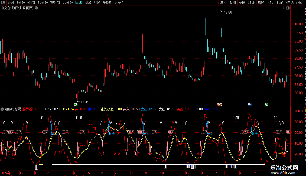Click the 买线: 18.50 value
The height and width of the screenshot is (176, 306).
coord(185,109)
